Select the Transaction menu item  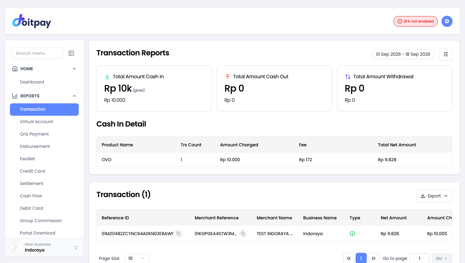pyautogui.click(x=44, y=110)
